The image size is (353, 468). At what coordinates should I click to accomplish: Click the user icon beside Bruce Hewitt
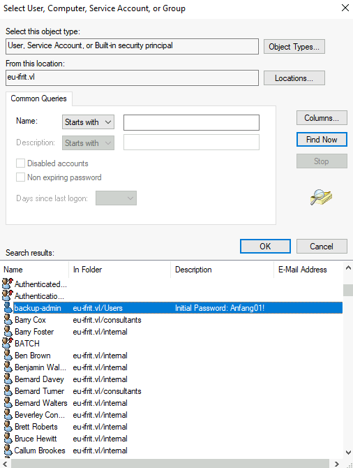click(8, 439)
